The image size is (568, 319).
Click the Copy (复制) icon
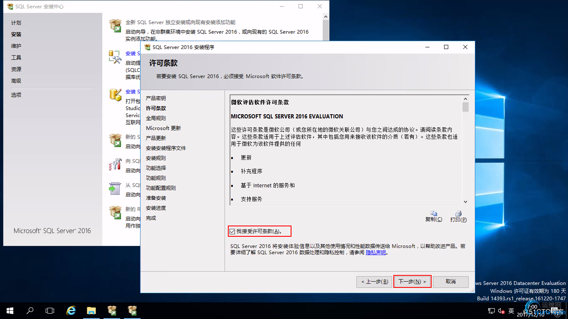[x=434, y=213]
